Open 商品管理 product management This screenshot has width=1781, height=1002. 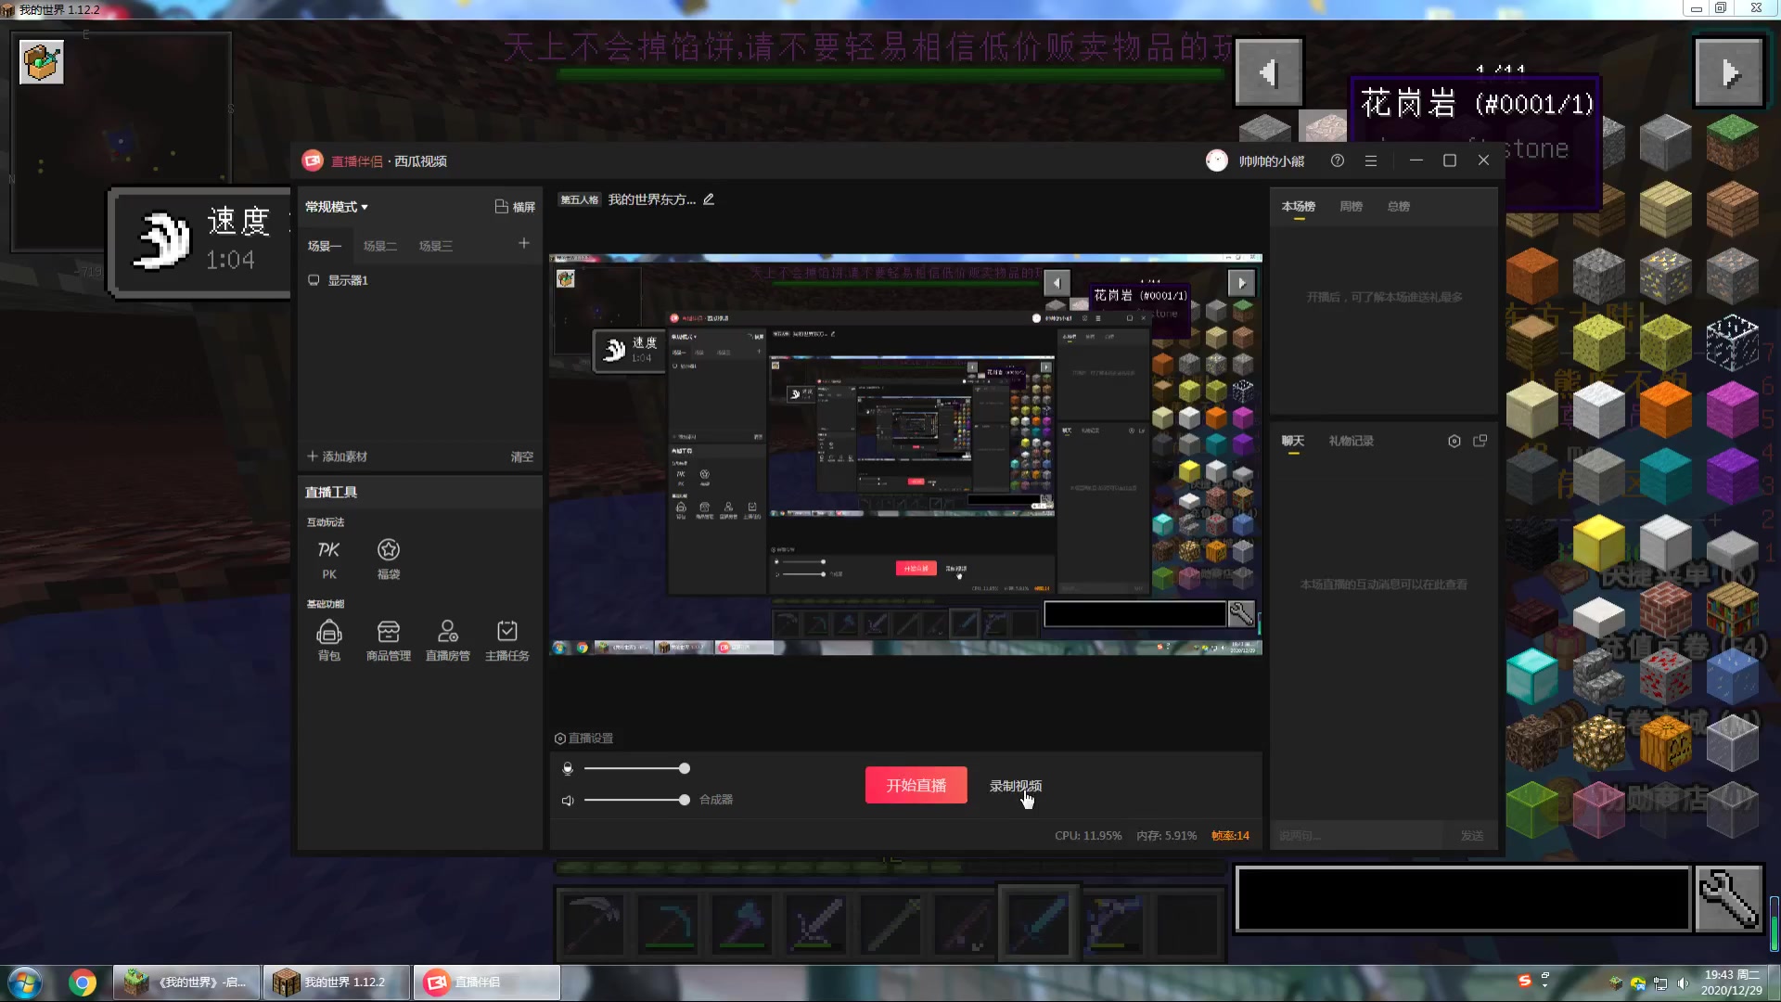point(388,641)
